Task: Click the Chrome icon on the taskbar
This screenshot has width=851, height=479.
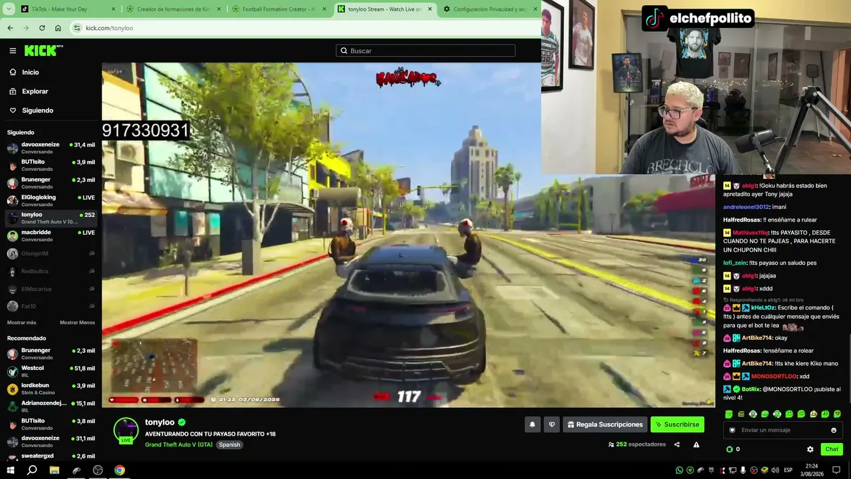Action: (x=119, y=470)
